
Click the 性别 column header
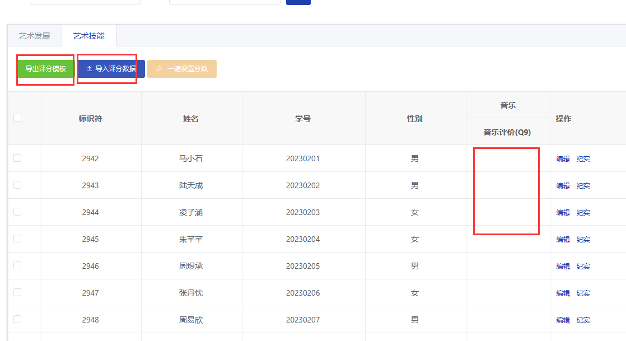(414, 119)
